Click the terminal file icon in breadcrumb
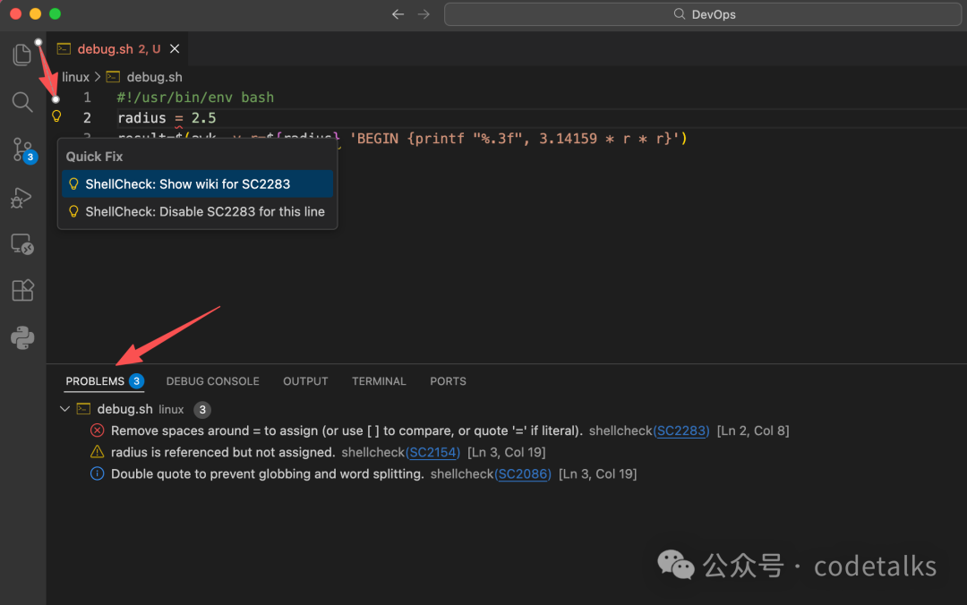 [x=113, y=77]
